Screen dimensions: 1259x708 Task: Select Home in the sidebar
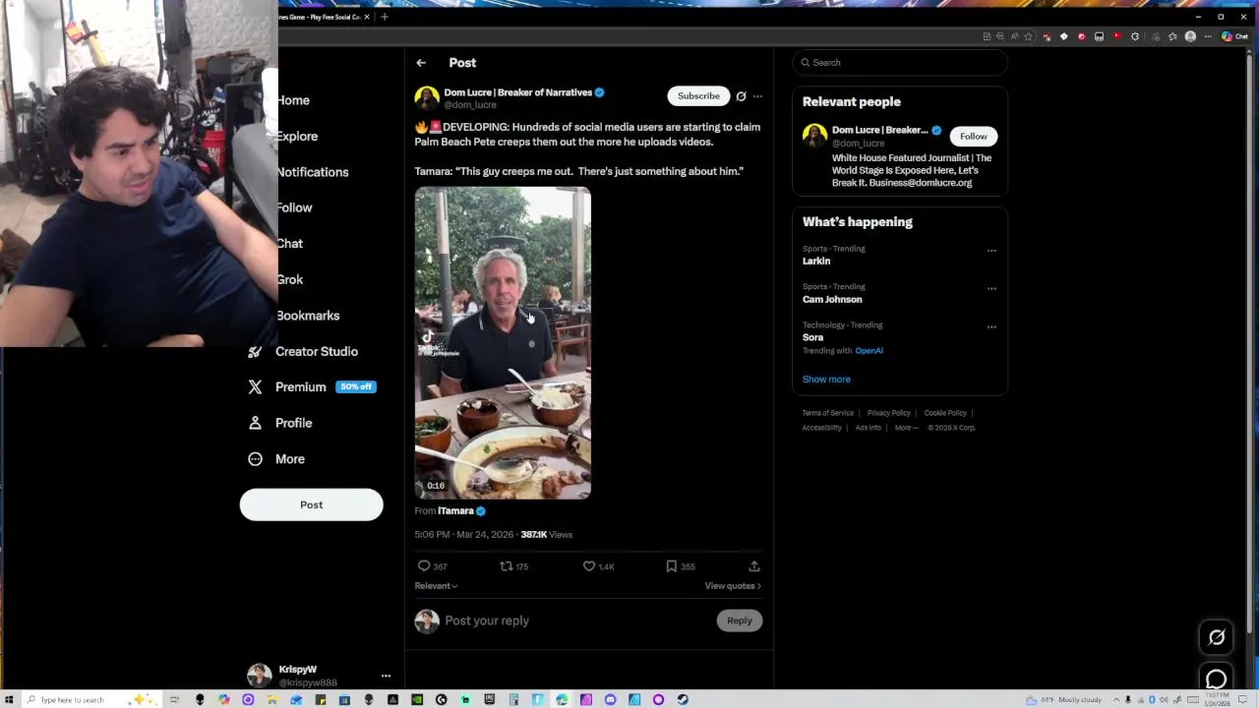pyautogui.click(x=293, y=100)
